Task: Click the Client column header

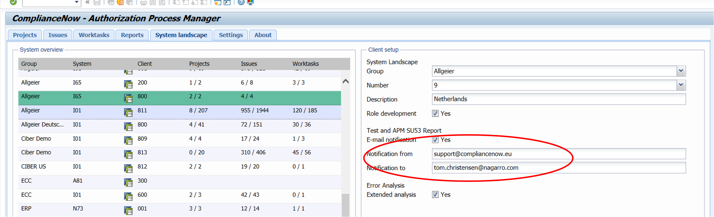Action: click(x=145, y=64)
